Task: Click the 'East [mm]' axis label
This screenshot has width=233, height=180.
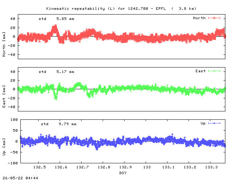Action: coord(4,97)
